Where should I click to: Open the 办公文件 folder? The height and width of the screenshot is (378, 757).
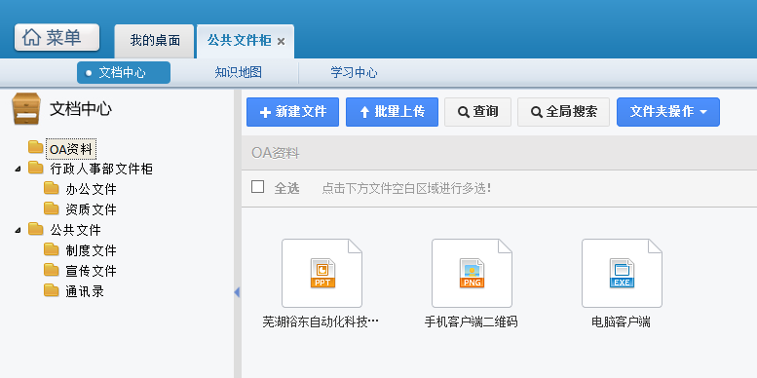[x=91, y=189]
